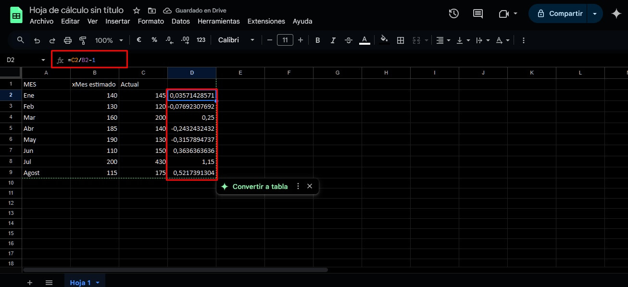Show more toolbar options

[524, 40]
